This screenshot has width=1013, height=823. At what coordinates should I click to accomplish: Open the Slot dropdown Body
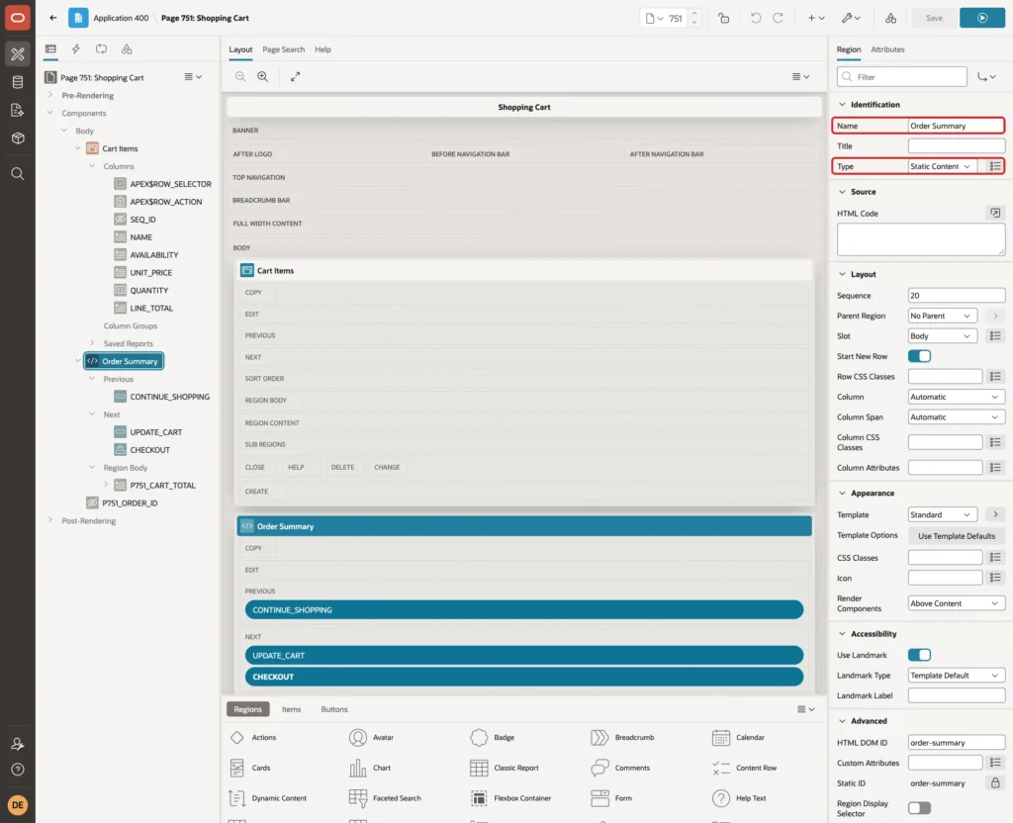(x=942, y=336)
